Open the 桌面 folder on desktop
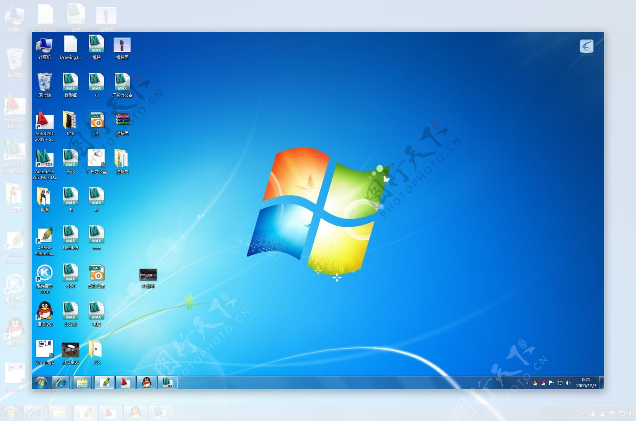 pyautogui.click(x=45, y=200)
